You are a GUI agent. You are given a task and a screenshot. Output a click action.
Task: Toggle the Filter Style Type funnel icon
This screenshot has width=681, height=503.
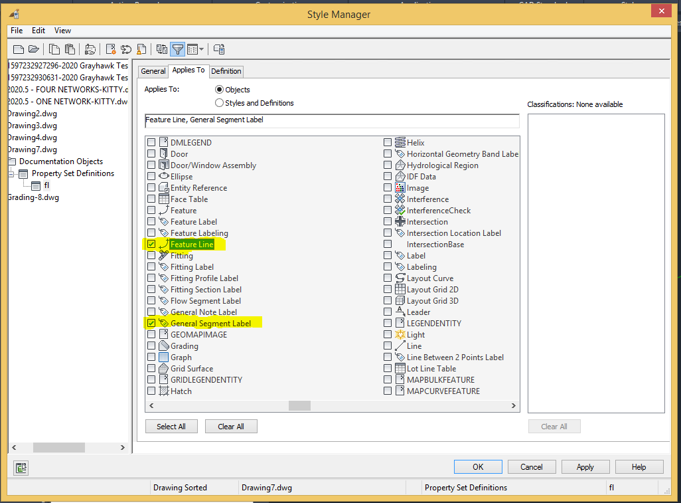(x=178, y=49)
